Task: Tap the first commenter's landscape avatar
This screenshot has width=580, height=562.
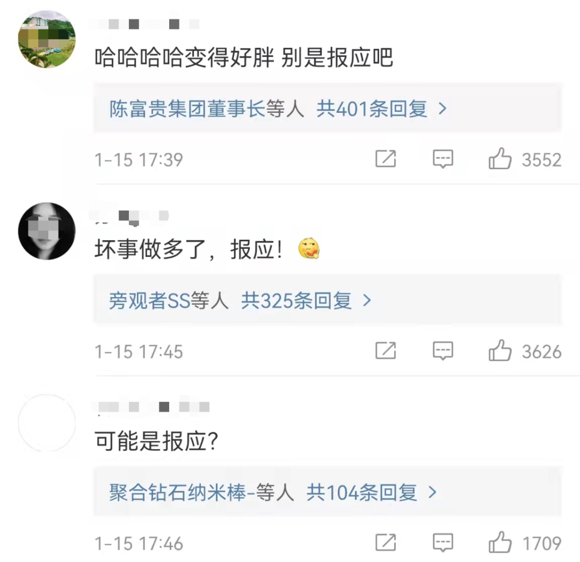Action: coord(47,40)
